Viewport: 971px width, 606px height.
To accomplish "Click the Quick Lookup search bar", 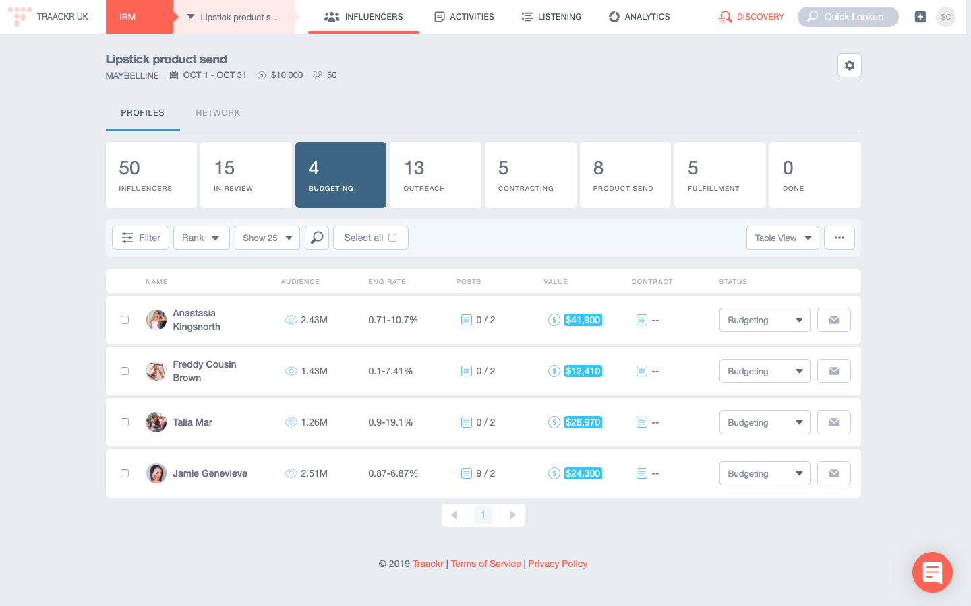I will pyautogui.click(x=848, y=17).
